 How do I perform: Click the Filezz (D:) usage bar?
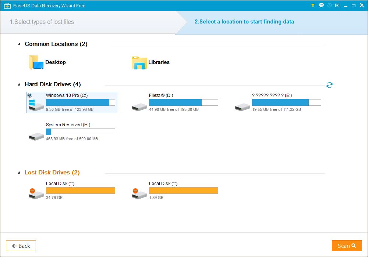point(184,102)
